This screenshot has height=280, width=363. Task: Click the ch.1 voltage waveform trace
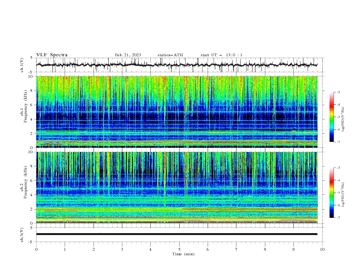[x=176, y=65]
